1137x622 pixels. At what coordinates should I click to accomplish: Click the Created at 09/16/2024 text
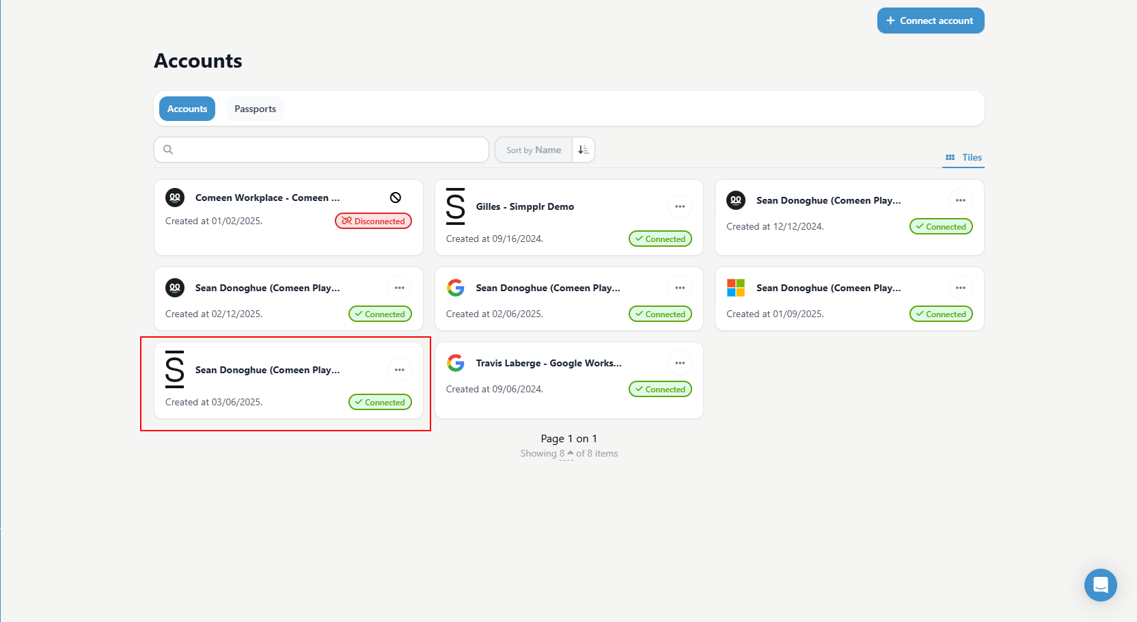coord(495,239)
